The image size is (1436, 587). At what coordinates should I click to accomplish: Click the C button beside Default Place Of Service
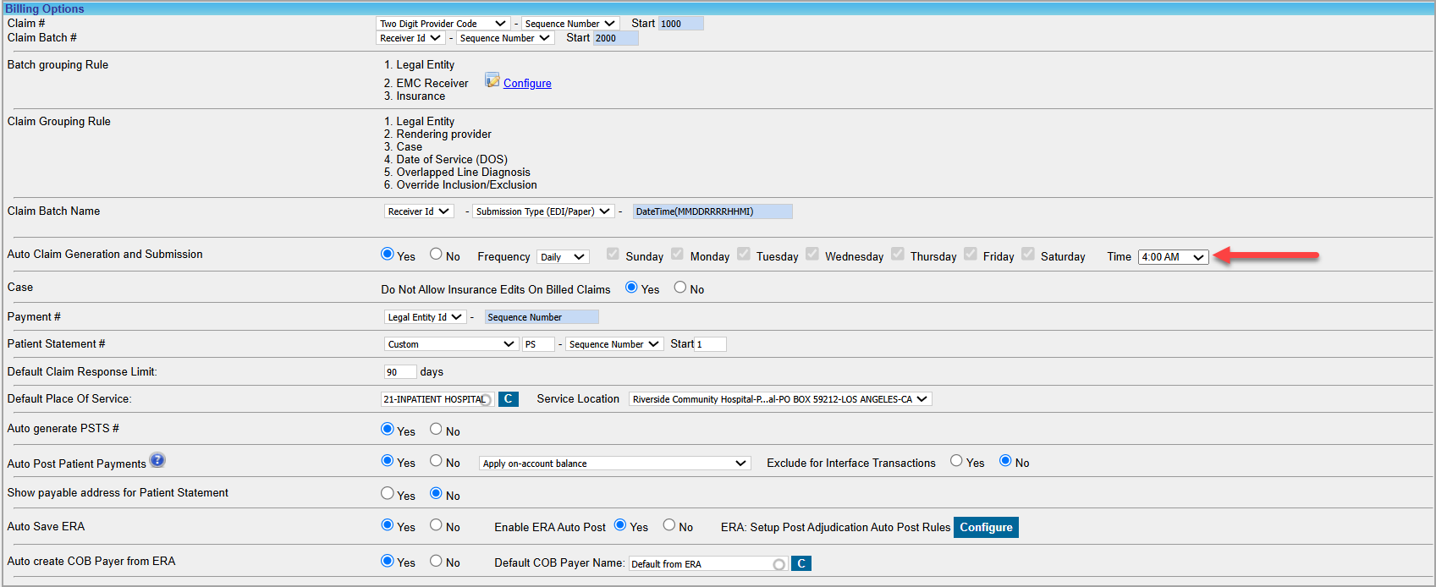click(508, 399)
